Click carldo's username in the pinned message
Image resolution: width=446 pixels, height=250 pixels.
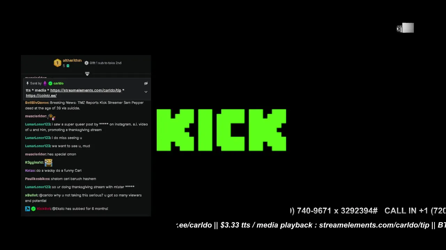(59, 83)
